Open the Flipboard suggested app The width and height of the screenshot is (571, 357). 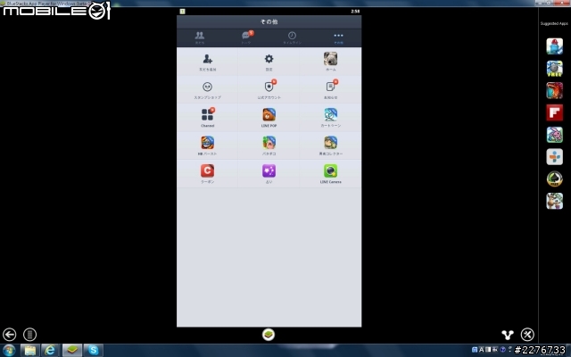tap(554, 112)
